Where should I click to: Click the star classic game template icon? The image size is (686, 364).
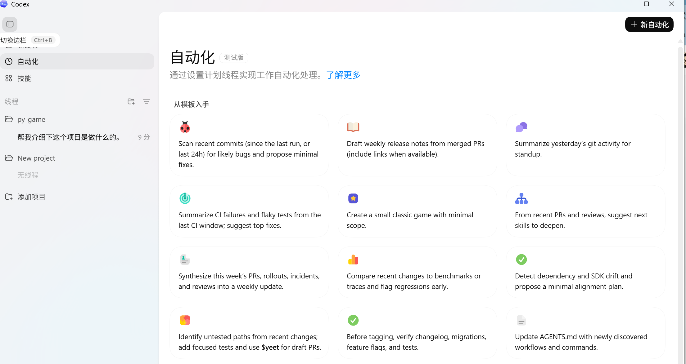(x=353, y=198)
